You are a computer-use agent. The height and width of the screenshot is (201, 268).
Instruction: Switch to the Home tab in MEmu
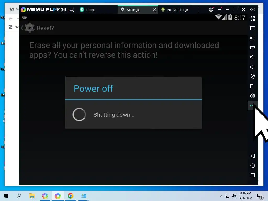(x=87, y=10)
